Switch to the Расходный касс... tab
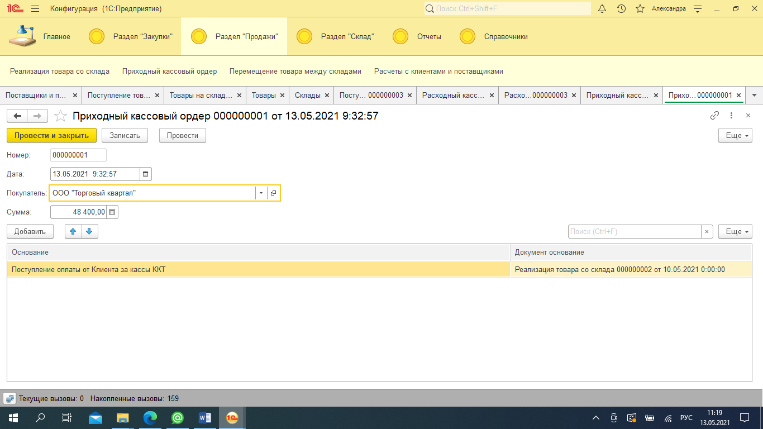 [454, 95]
